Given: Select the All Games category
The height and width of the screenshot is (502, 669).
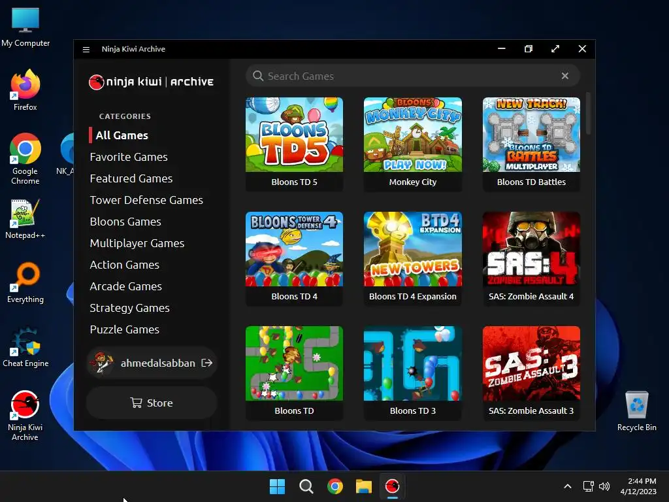Looking at the screenshot, I should 122,135.
